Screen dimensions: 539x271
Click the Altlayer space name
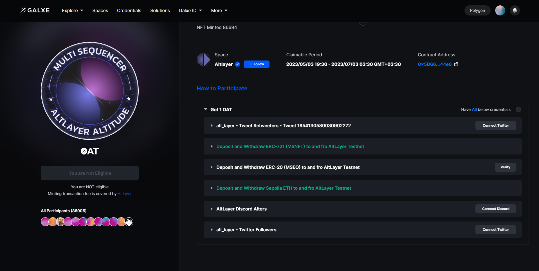224,64
